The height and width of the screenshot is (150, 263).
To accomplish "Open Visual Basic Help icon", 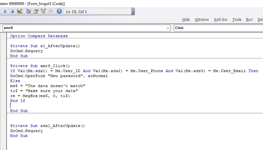I will pyautogui.click(x=59, y=11).
